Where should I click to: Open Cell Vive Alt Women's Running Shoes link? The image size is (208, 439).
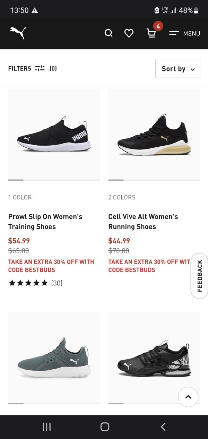[143, 222]
